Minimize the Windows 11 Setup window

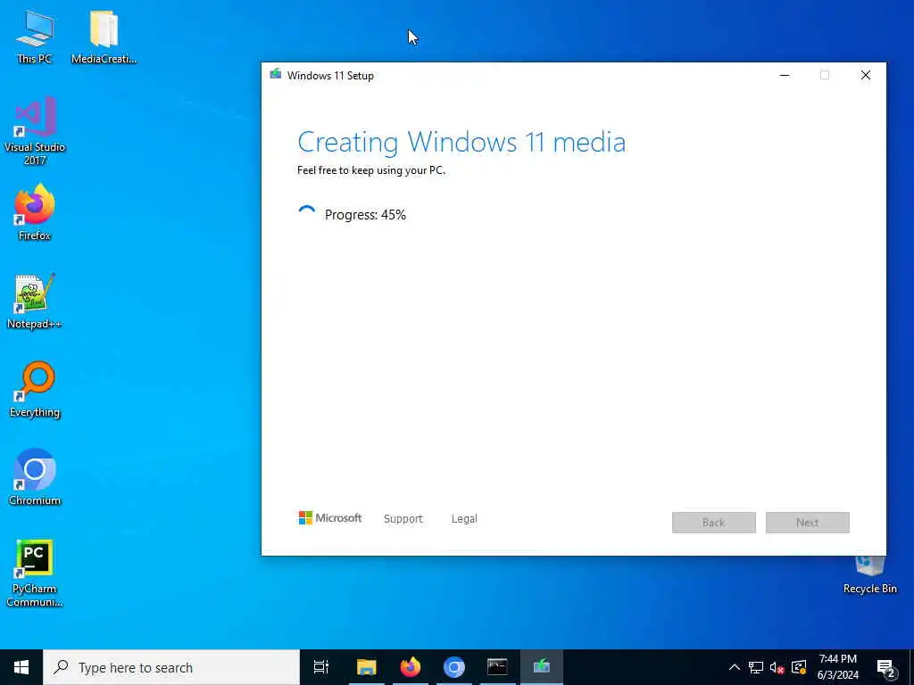[x=785, y=75]
